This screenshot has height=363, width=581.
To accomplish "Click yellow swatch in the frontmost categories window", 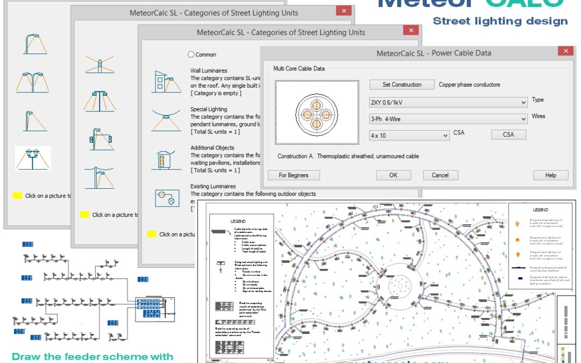I will click(152, 234).
